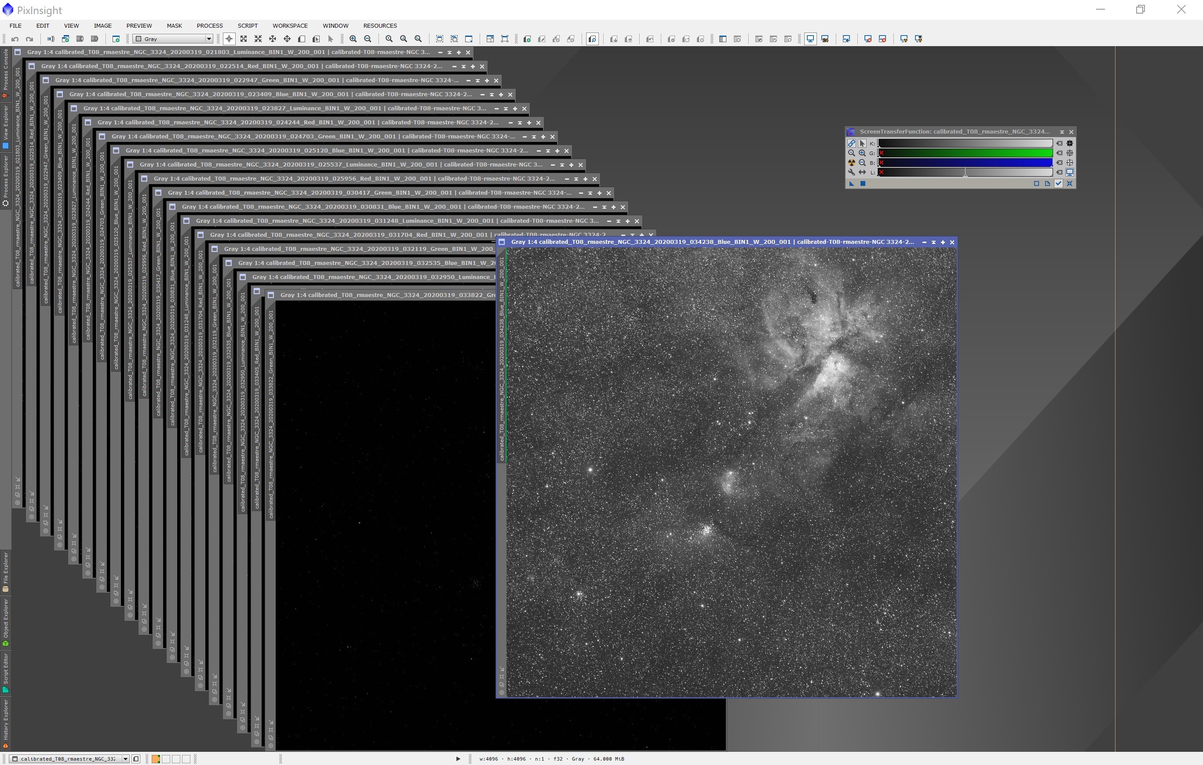Click zoom-out magnifier in ScreenTransferFunction panel
This screenshot has height=765, width=1203.
point(862,163)
